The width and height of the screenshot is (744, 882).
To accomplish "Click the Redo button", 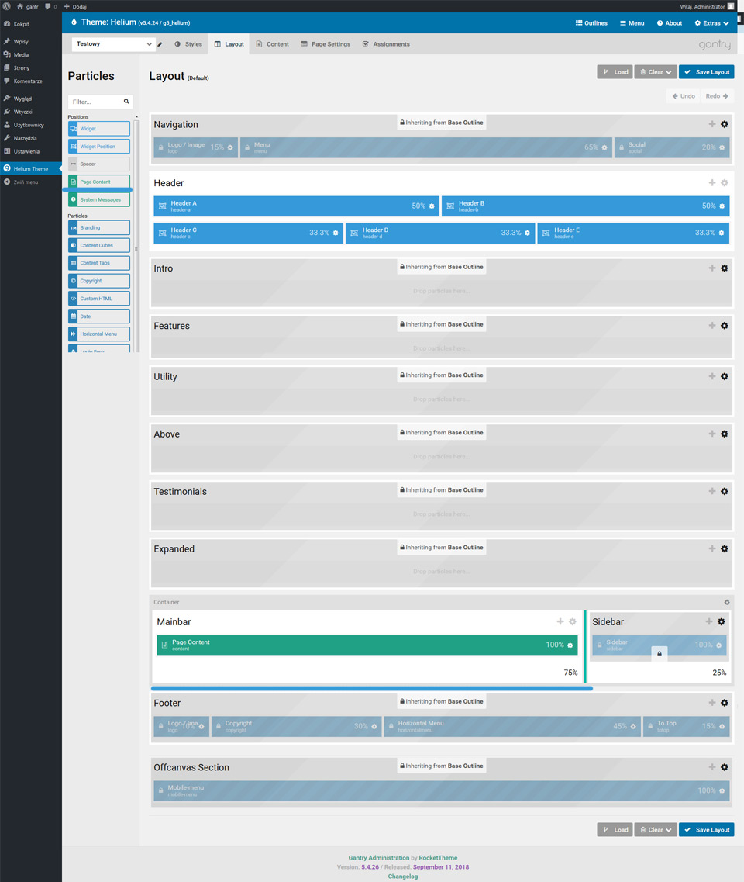I will pos(717,96).
